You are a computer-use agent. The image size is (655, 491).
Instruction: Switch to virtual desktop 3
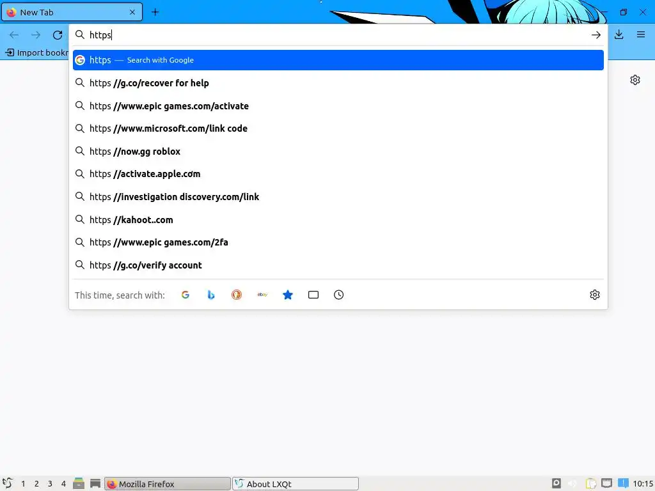point(50,483)
